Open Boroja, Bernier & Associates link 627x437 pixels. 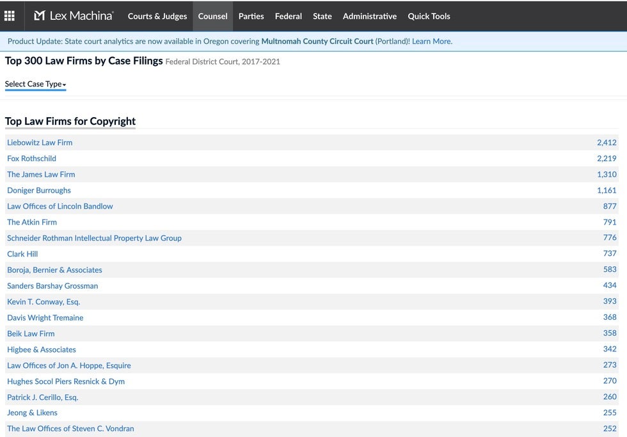point(54,270)
